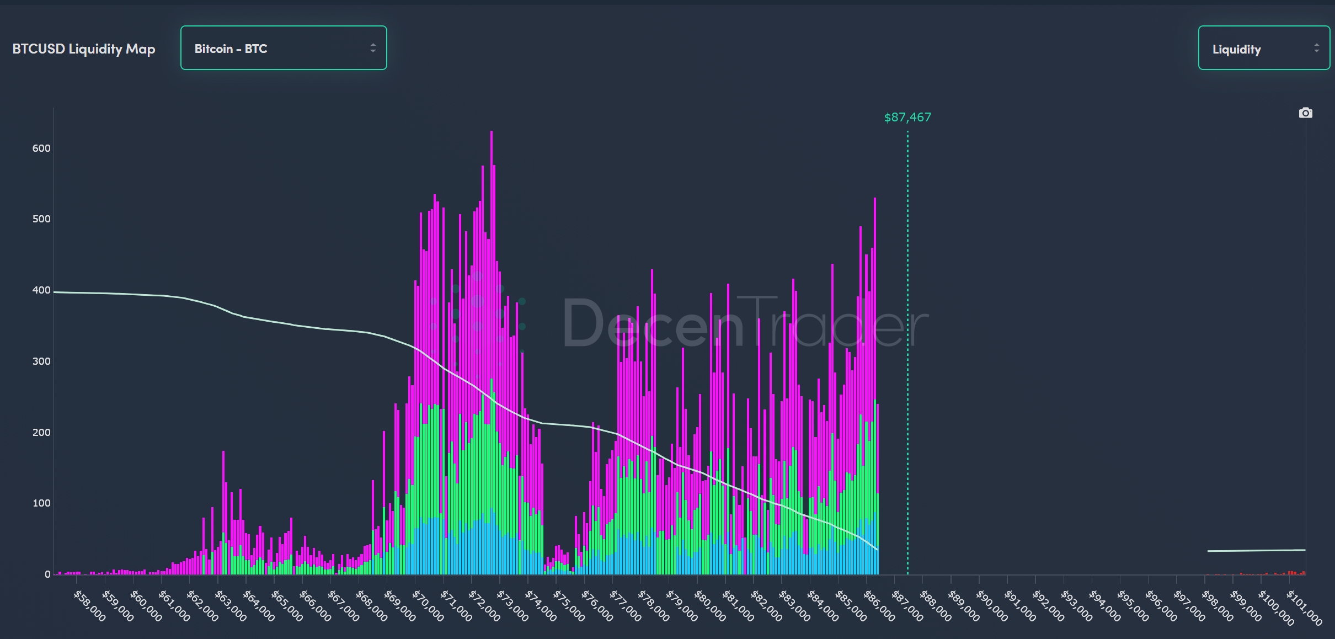
Task: Click the $58,000 x-axis label
Action: coord(90,606)
